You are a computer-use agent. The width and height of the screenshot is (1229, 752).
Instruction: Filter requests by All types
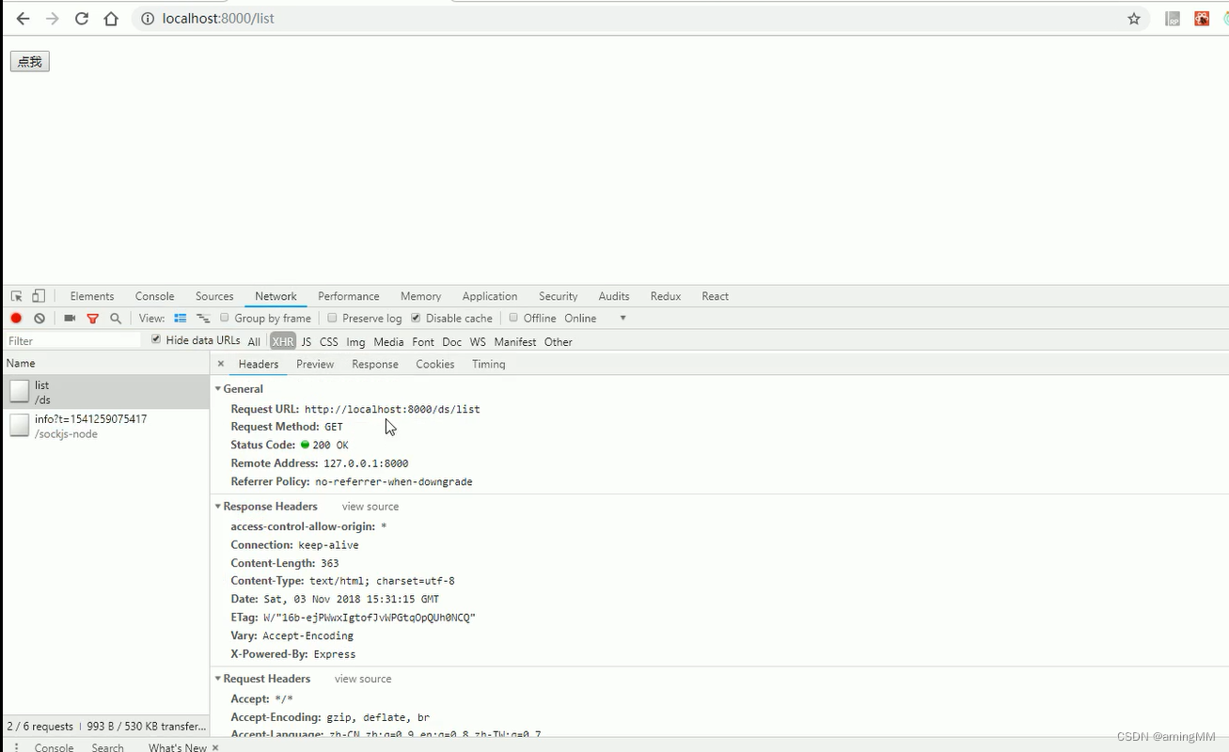254,342
